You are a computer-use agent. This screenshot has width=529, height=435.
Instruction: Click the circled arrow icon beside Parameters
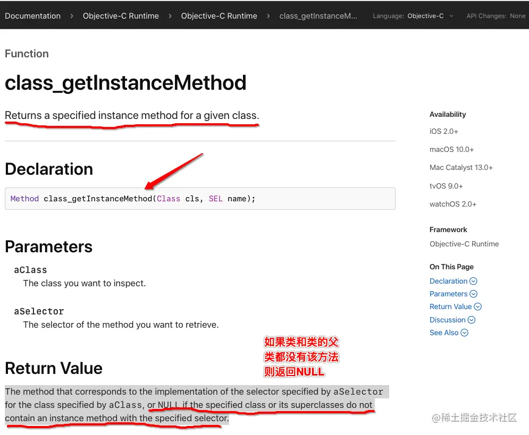click(x=473, y=294)
